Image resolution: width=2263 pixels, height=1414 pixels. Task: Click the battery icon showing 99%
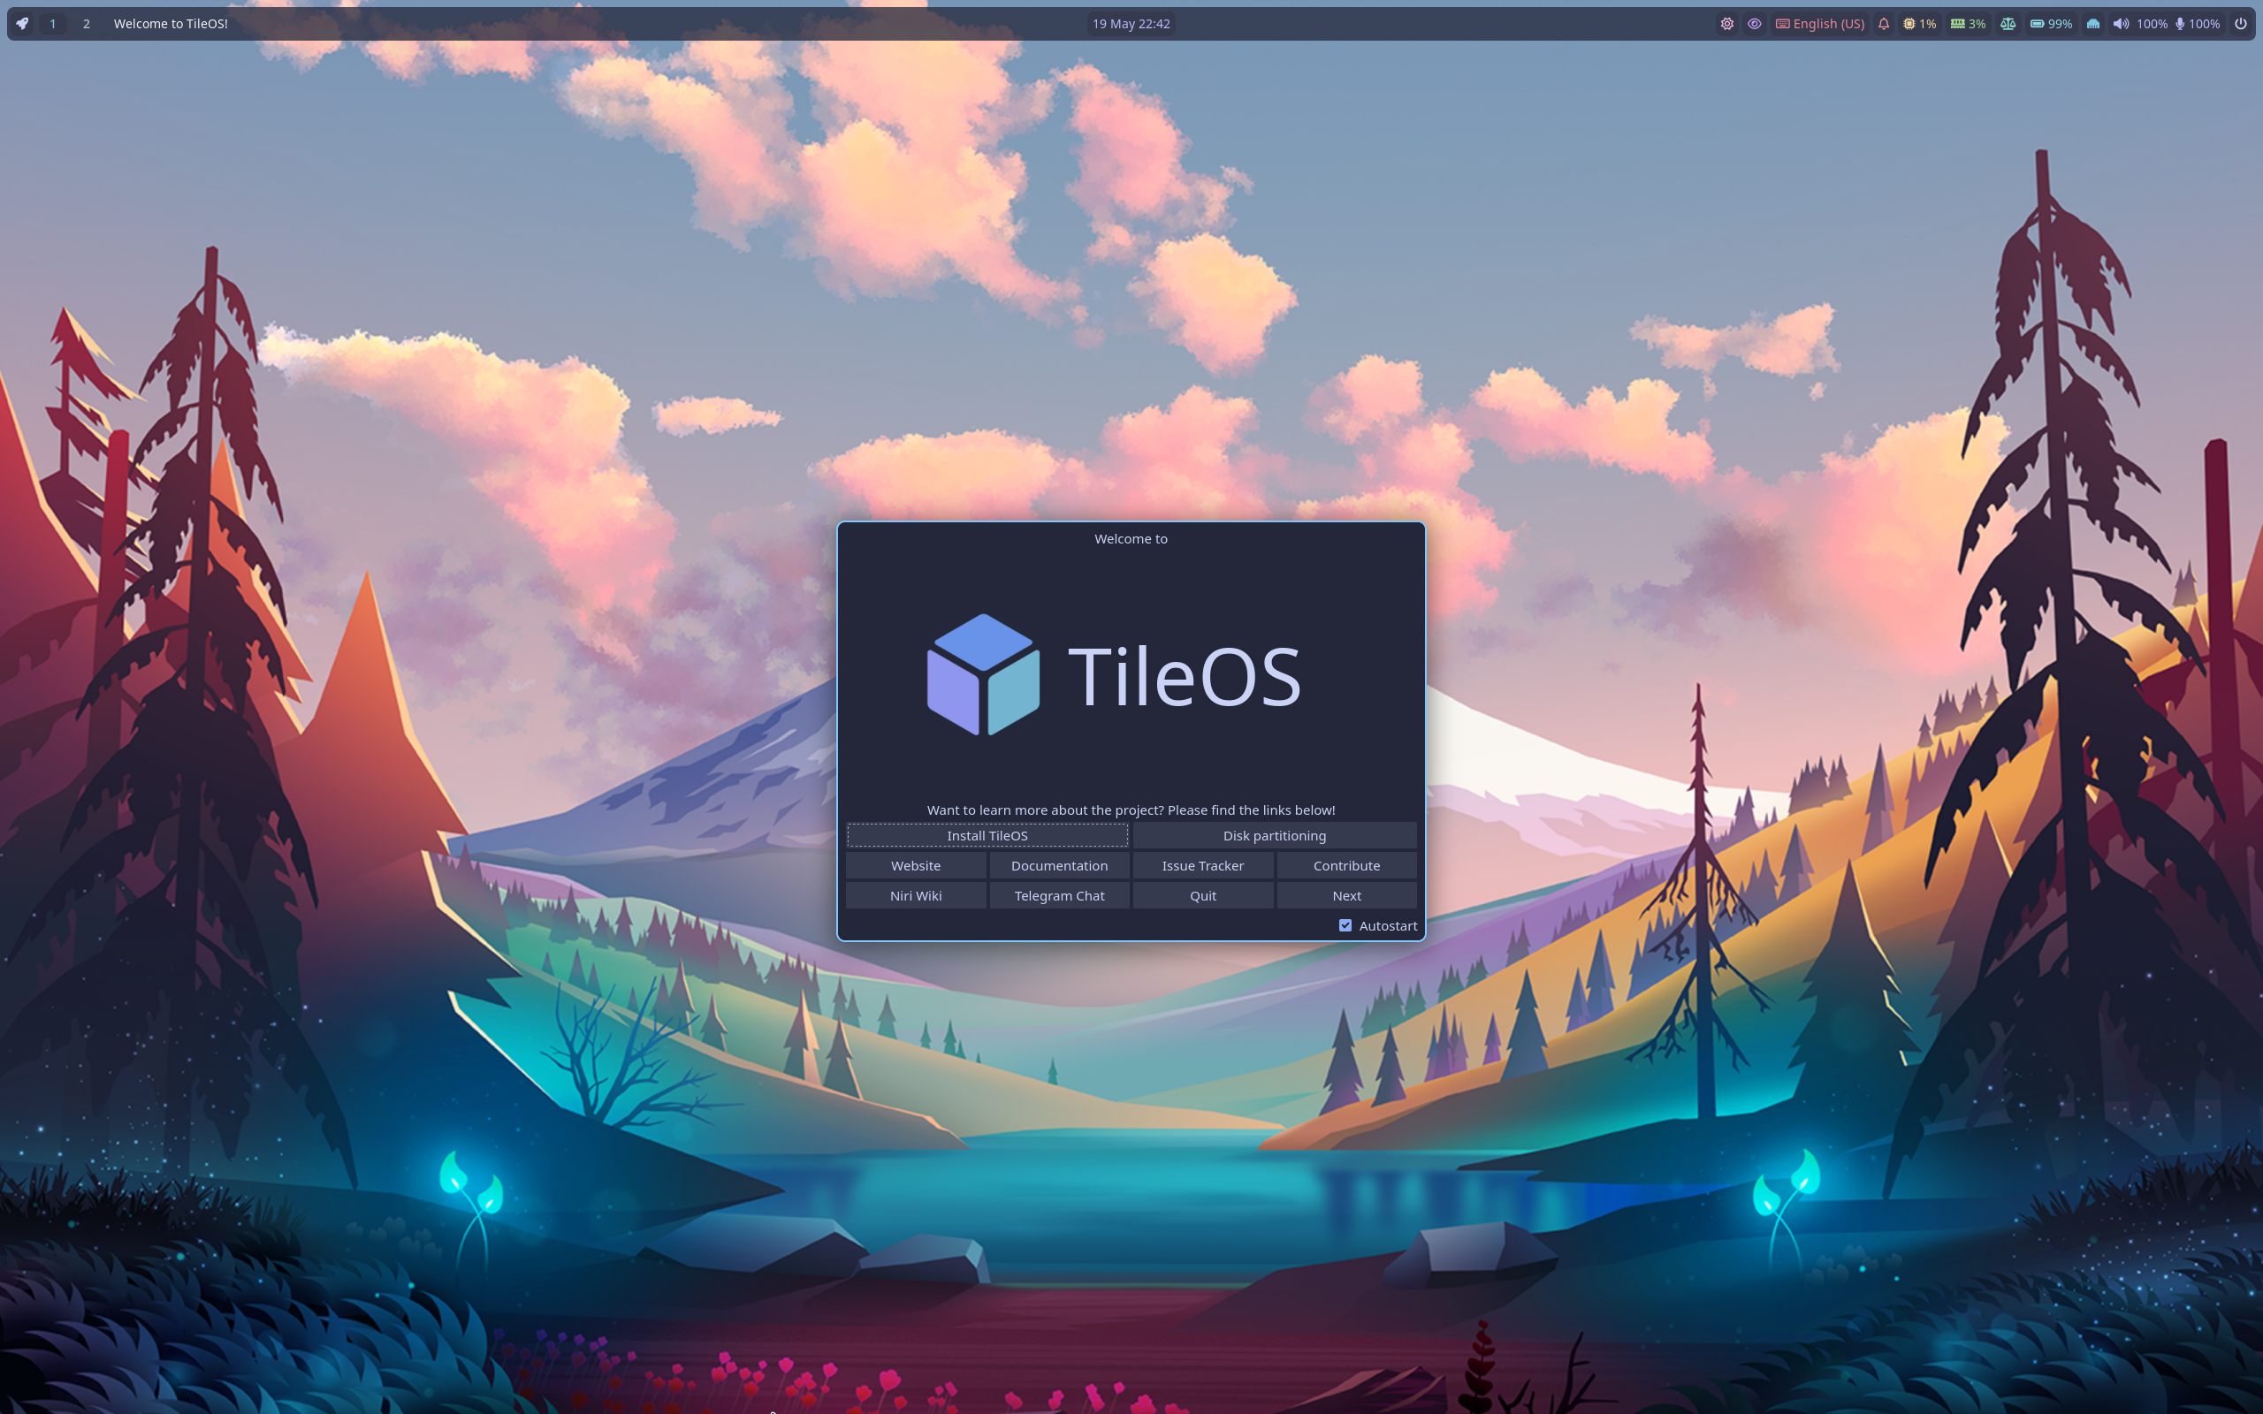[2037, 23]
